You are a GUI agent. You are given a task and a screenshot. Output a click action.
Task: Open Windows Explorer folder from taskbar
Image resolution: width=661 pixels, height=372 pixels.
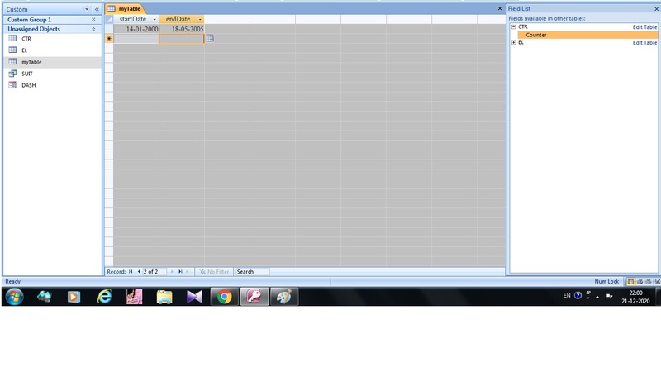pos(164,297)
